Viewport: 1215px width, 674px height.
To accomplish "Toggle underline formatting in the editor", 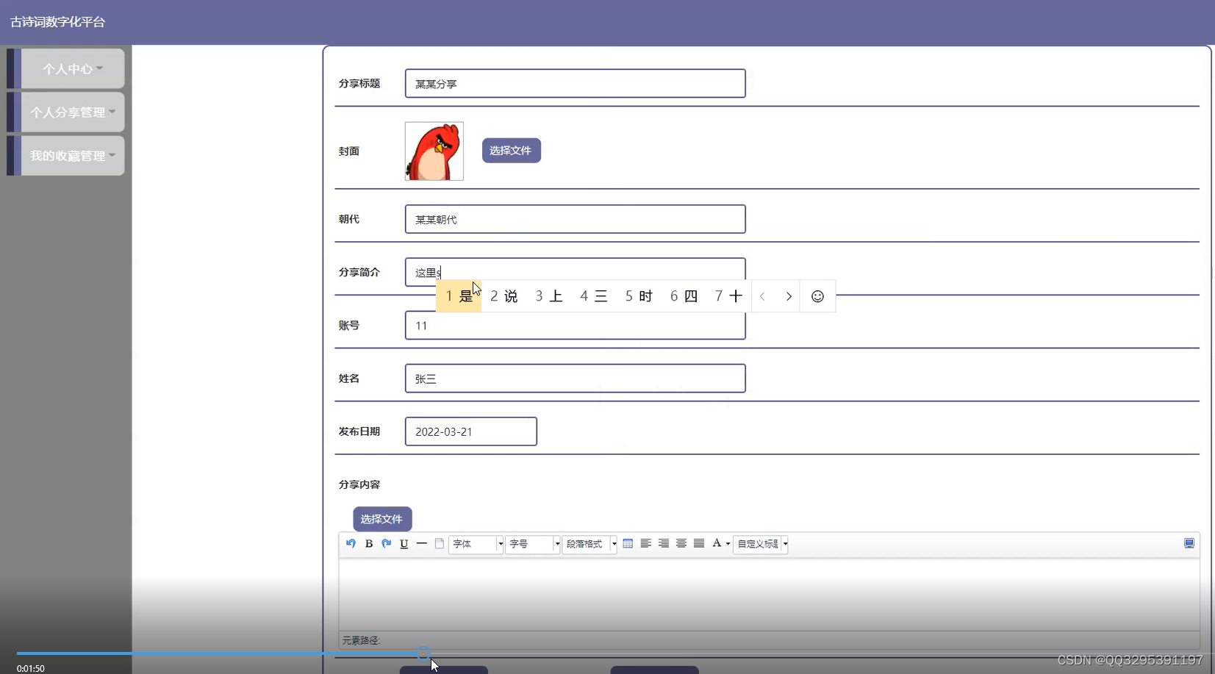I will (404, 544).
